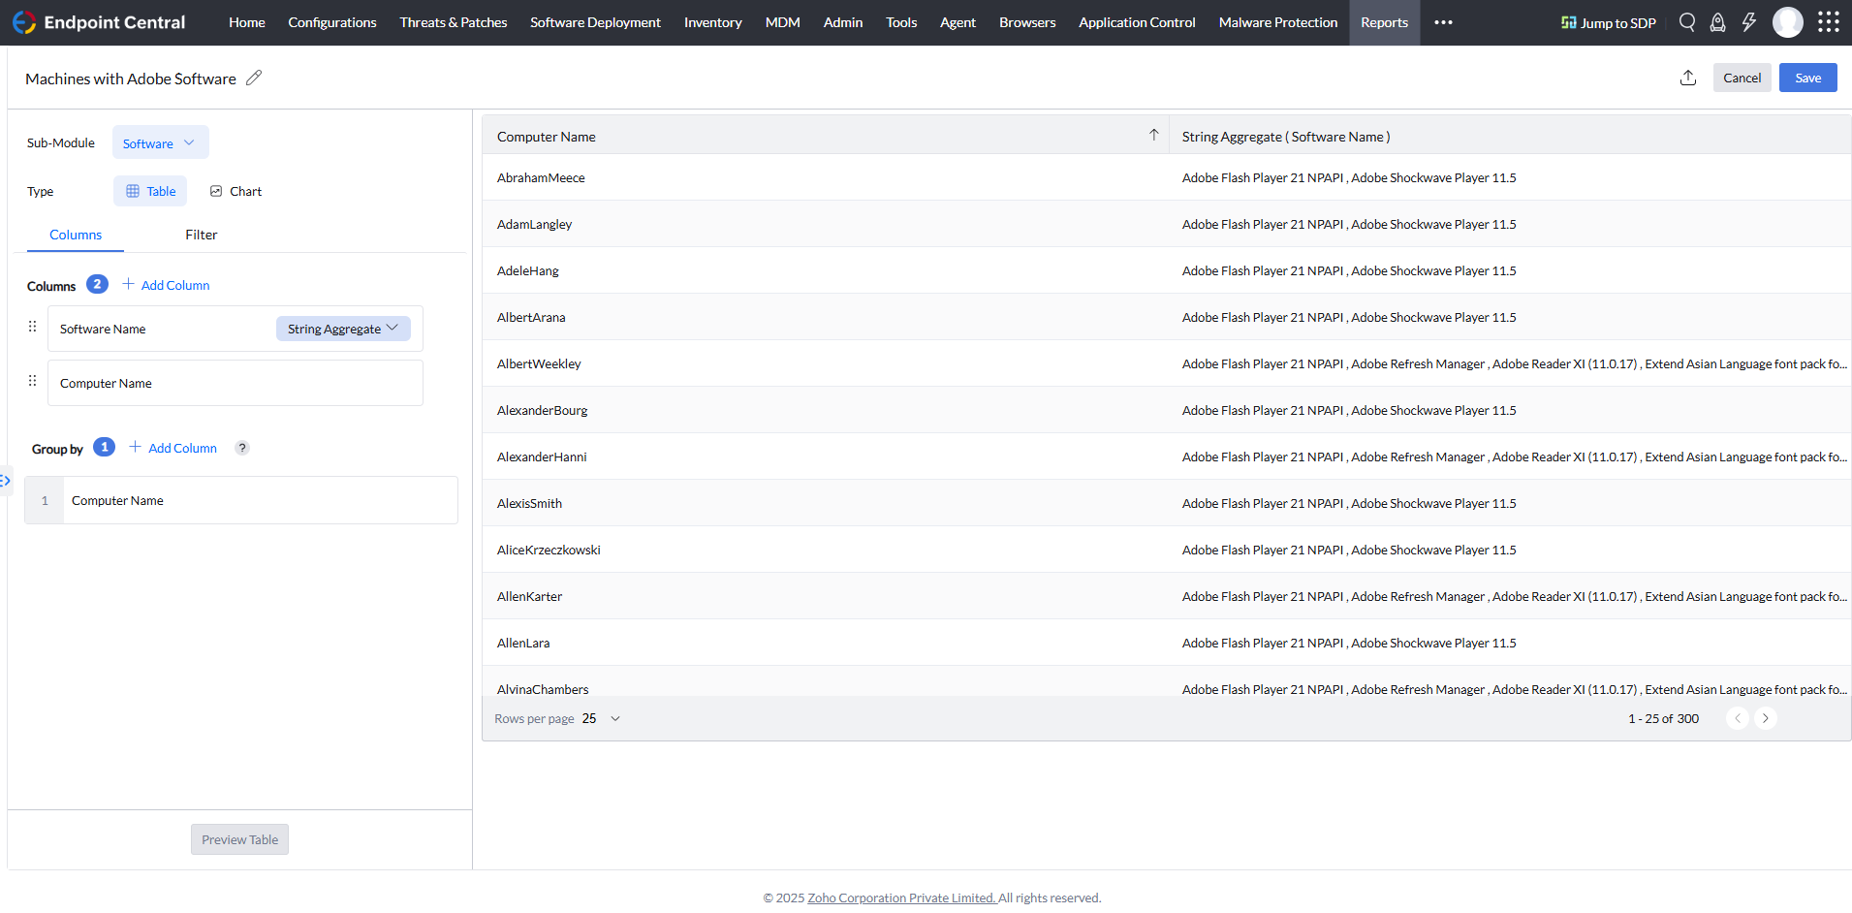The height and width of the screenshot is (913, 1852).
Task: Edit the report name with the pencil icon
Action: (x=254, y=78)
